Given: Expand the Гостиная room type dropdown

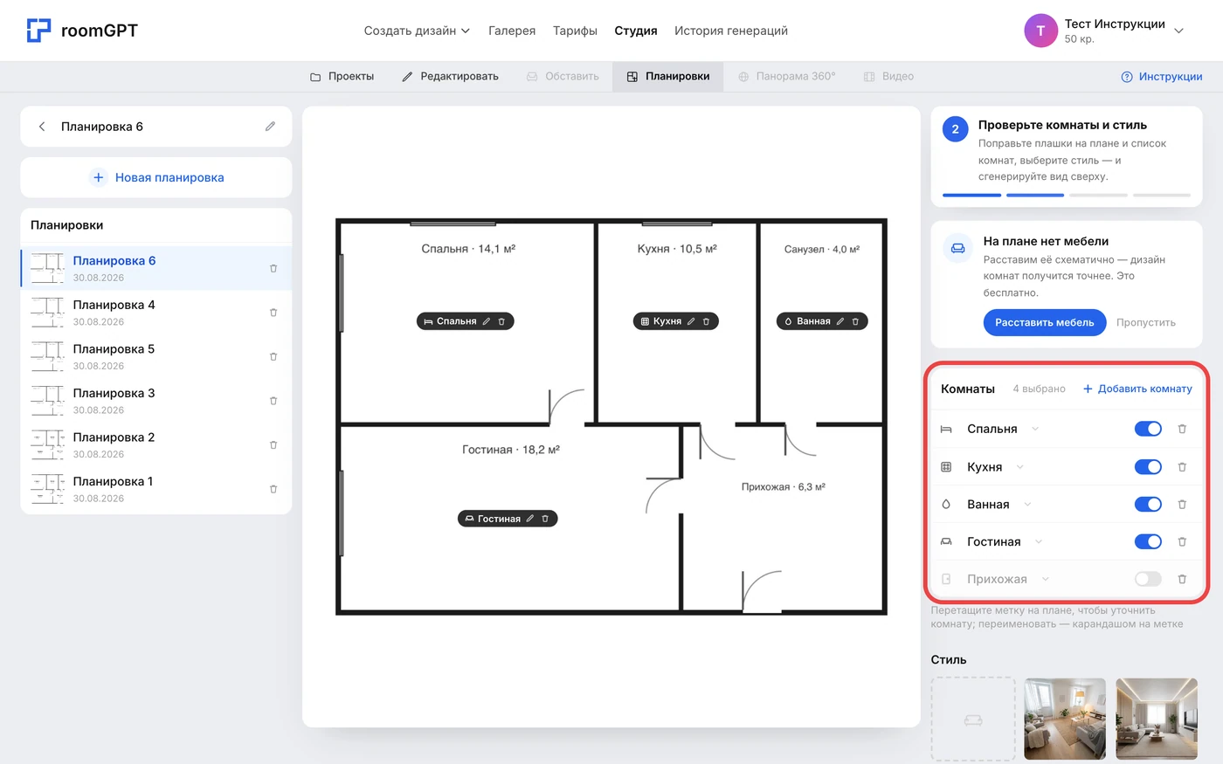Looking at the screenshot, I should [x=1039, y=542].
